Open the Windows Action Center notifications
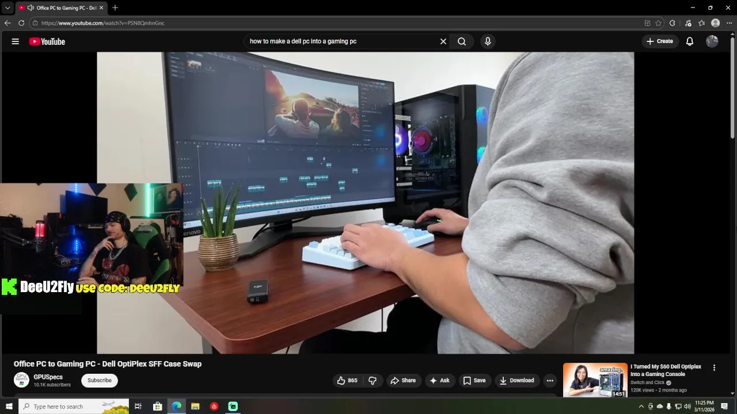The height and width of the screenshot is (414, 737). coord(724,407)
